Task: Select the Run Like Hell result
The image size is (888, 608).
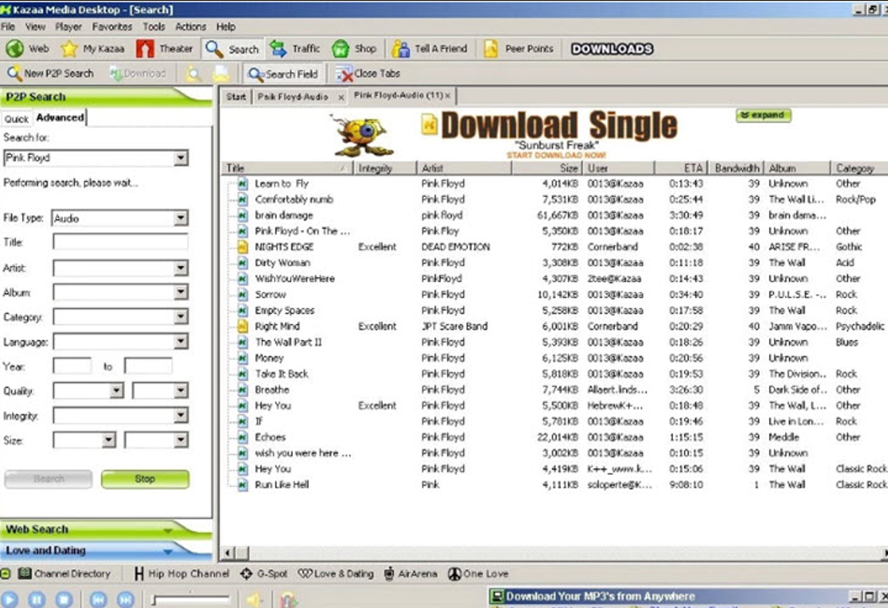Action: pos(282,485)
